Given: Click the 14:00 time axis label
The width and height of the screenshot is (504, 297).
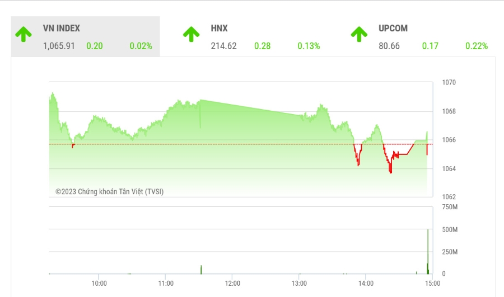Looking at the screenshot, I should tap(366, 283).
